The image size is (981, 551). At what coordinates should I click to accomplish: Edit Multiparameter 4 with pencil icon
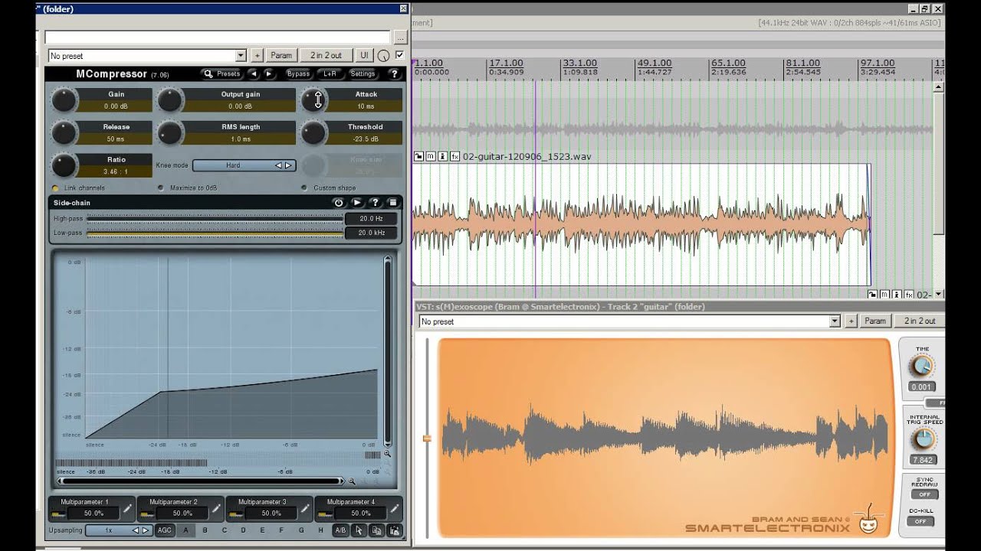(x=394, y=508)
